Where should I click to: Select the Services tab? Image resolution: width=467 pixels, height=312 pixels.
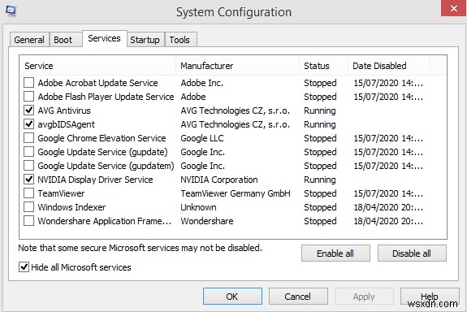(x=104, y=38)
